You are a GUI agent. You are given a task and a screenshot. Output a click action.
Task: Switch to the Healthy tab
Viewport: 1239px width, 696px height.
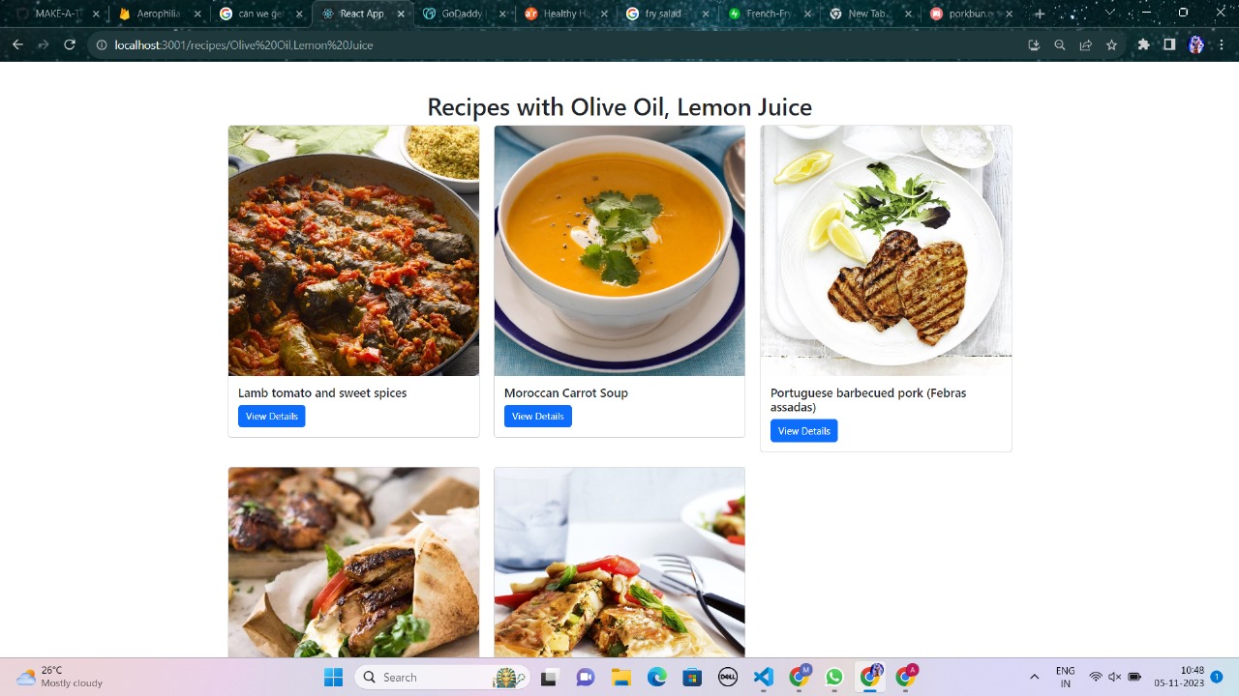(564, 14)
